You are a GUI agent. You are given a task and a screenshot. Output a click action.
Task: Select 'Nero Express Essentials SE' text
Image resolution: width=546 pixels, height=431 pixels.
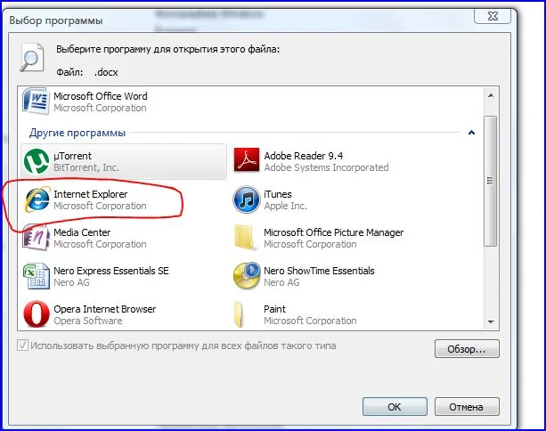click(111, 271)
